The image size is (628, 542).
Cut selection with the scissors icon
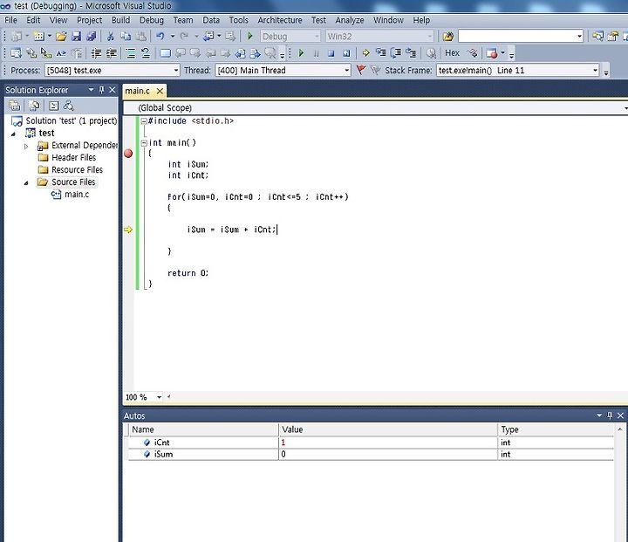(x=110, y=37)
